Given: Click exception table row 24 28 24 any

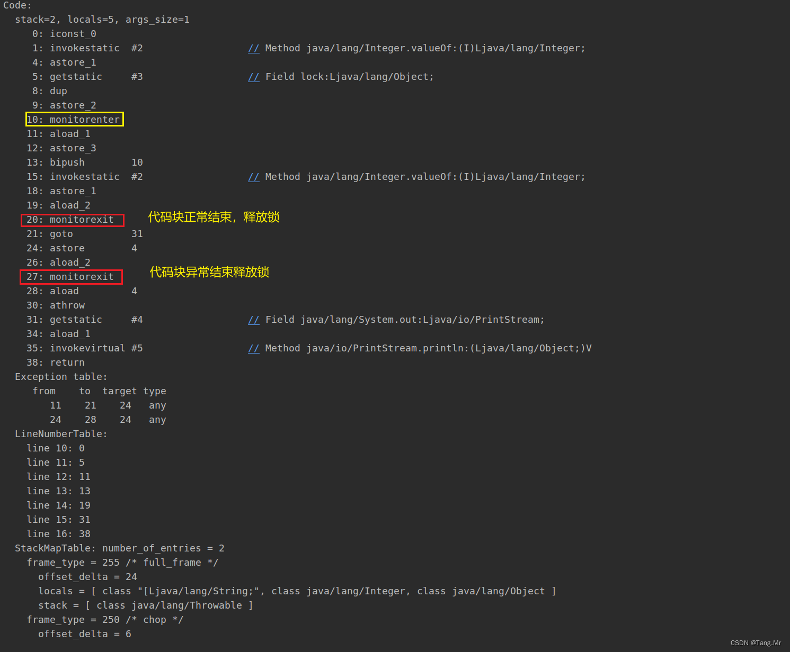Looking at the screenshot, I should pyautogui.click(x=108, y=420).
